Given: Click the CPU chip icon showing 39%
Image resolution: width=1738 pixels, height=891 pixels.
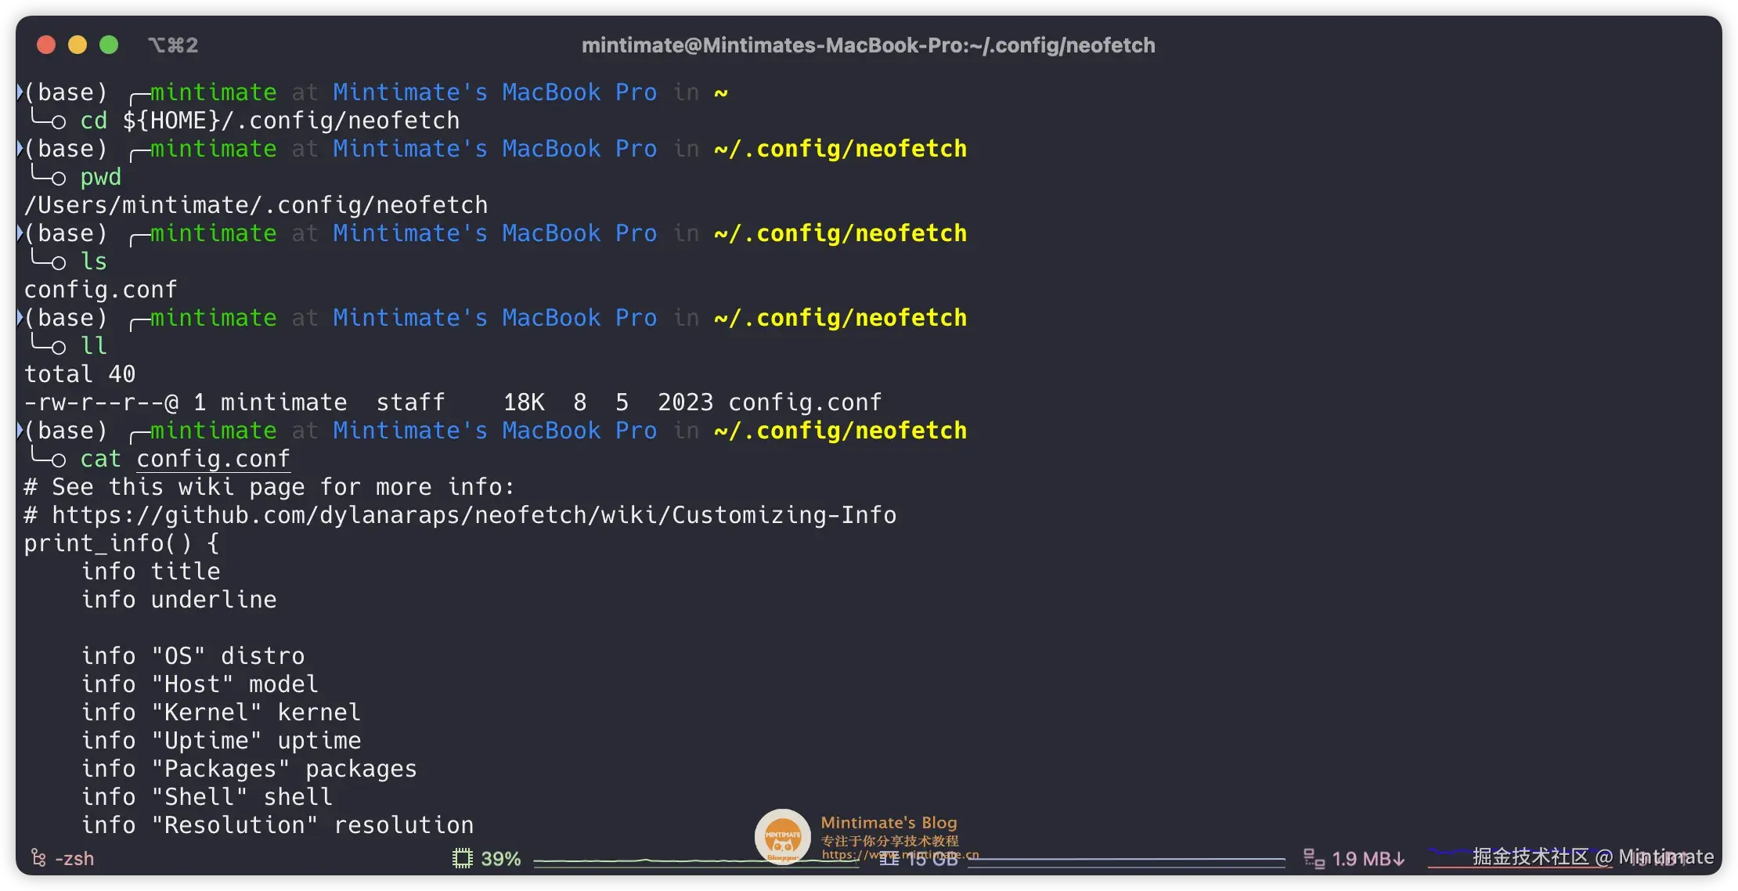Looking at the screenshot, I should click(463, 858).
